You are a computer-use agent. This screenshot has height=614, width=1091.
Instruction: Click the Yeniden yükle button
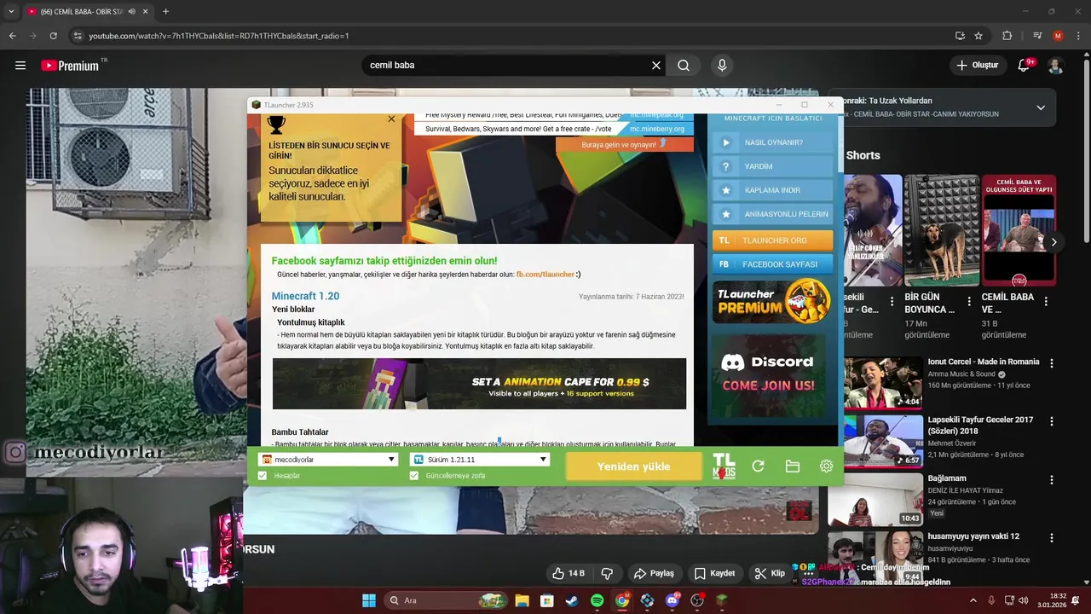(x=633, y=466)
